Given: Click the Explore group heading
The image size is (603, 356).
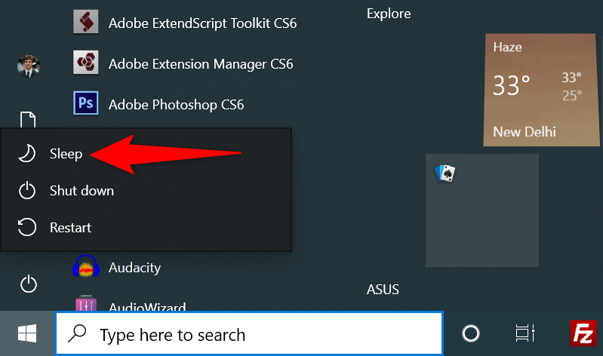Looking at the screenshot, I should [388, 14].
